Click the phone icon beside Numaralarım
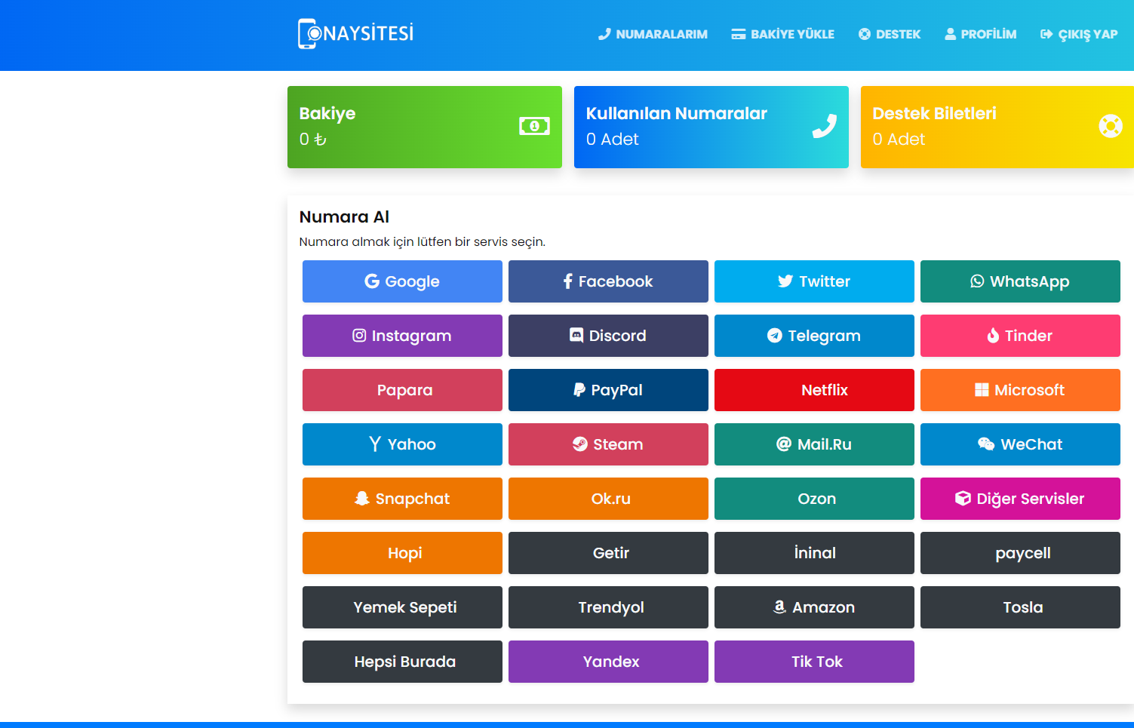This screenshot has width=1134, height=728. (x=604, y=34)
